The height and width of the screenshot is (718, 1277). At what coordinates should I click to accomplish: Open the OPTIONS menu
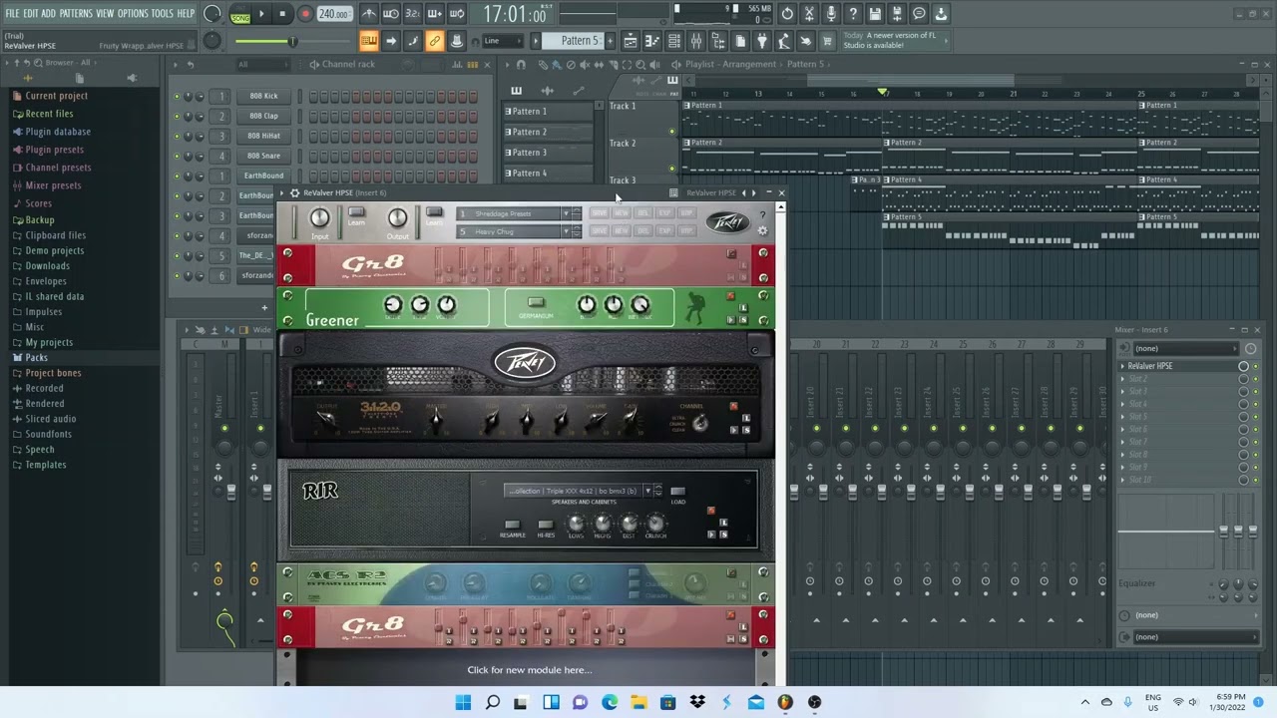(x=133, y=13)
